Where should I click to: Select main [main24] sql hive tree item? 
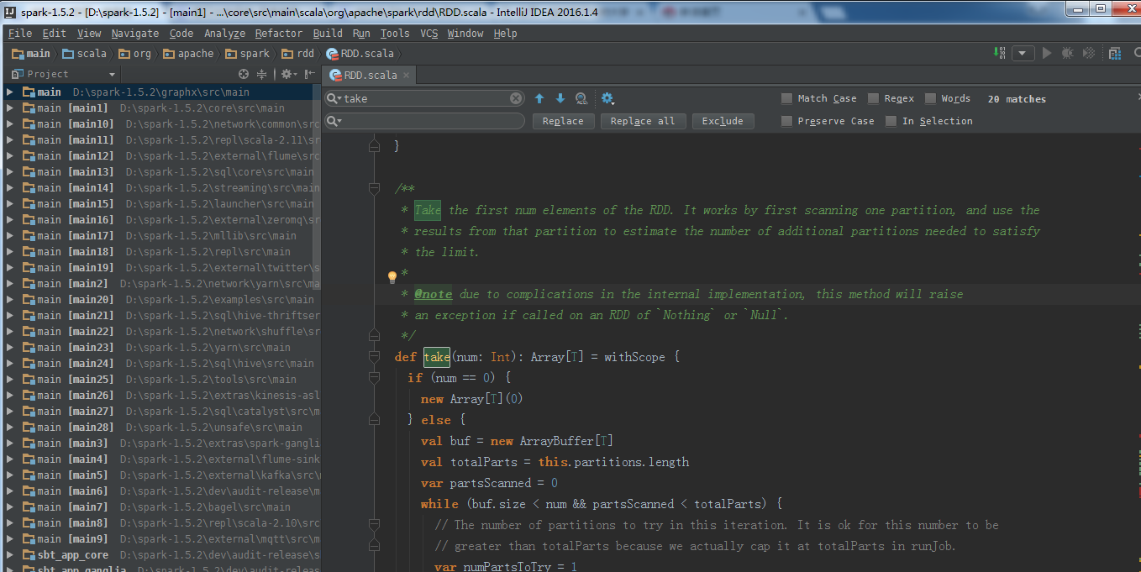pyautogui.click(x=160, y=363)
